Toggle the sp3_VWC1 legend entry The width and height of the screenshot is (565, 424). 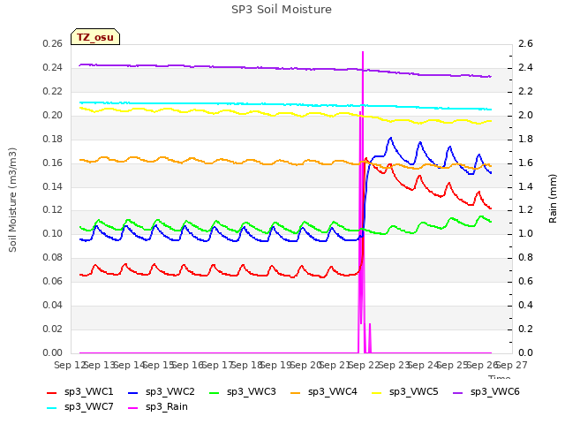click(x=80, y=392)
